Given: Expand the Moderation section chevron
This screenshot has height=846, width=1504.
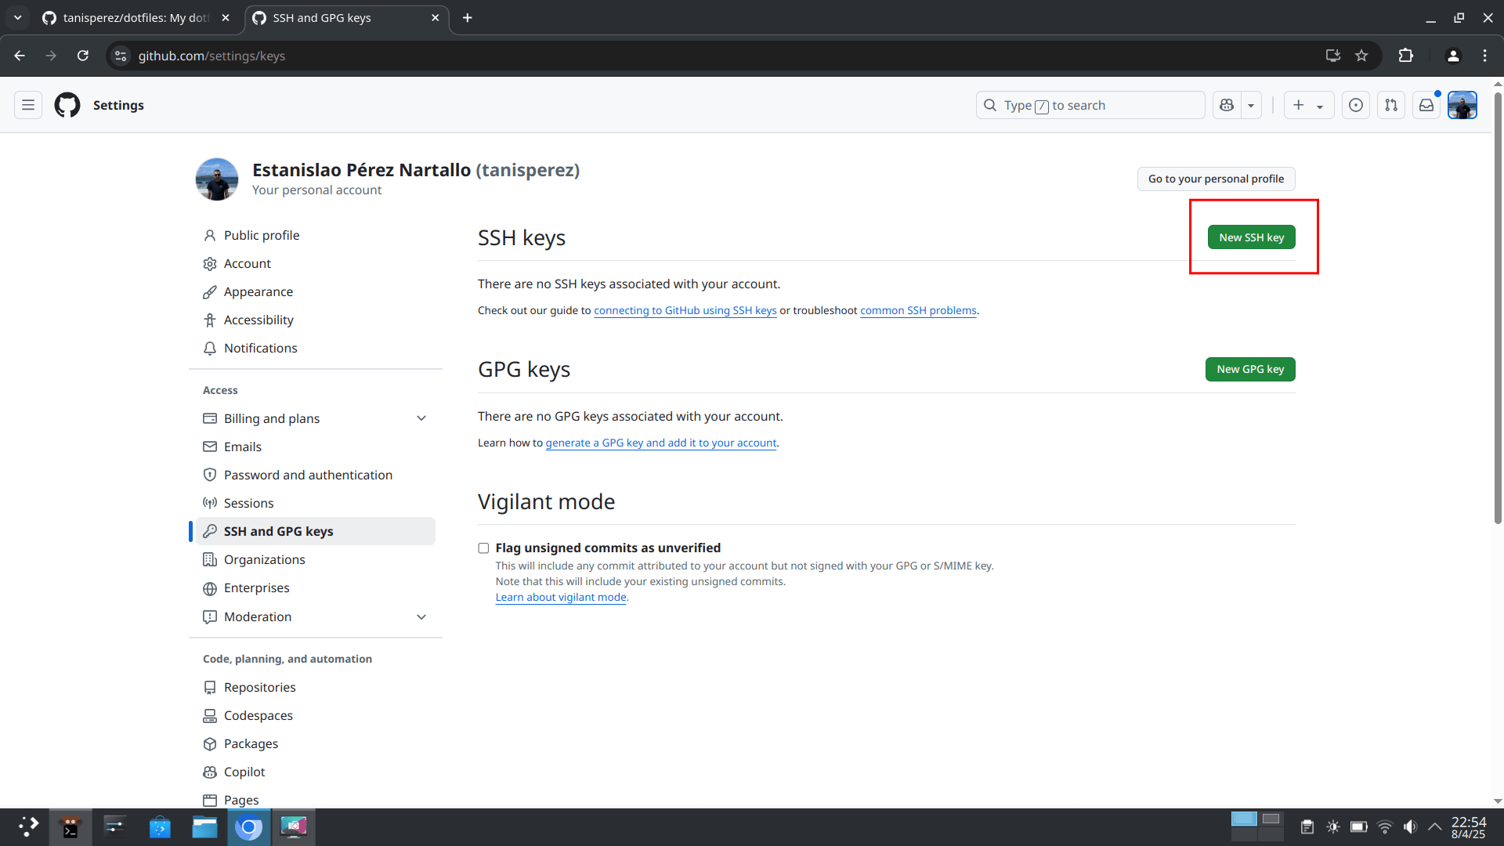Looking at the screenshot, I should coord(421,616).
